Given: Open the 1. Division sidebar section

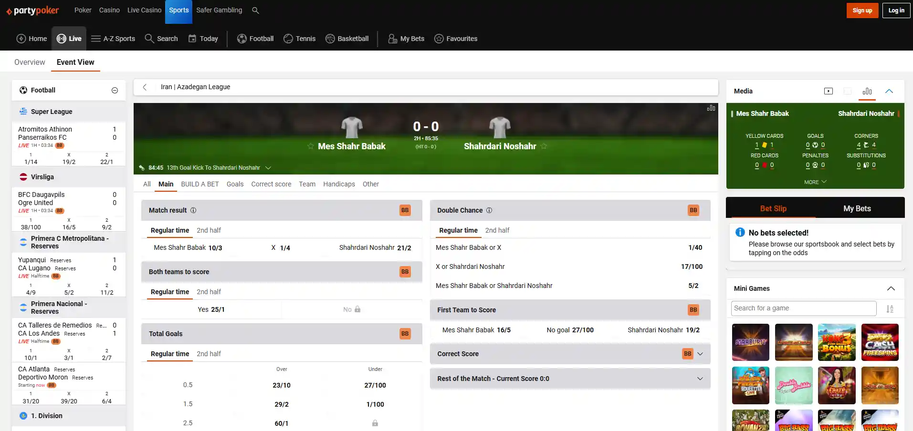Looking at the screenshot, I should coord(69,416).
